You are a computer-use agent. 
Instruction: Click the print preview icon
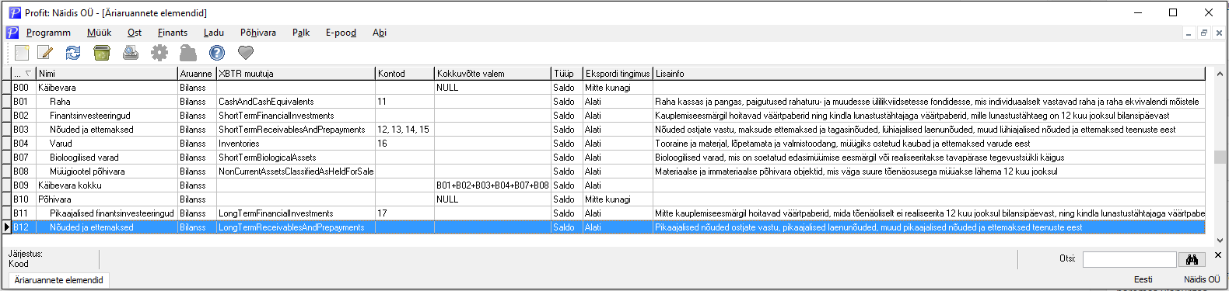tap(131, 53)
